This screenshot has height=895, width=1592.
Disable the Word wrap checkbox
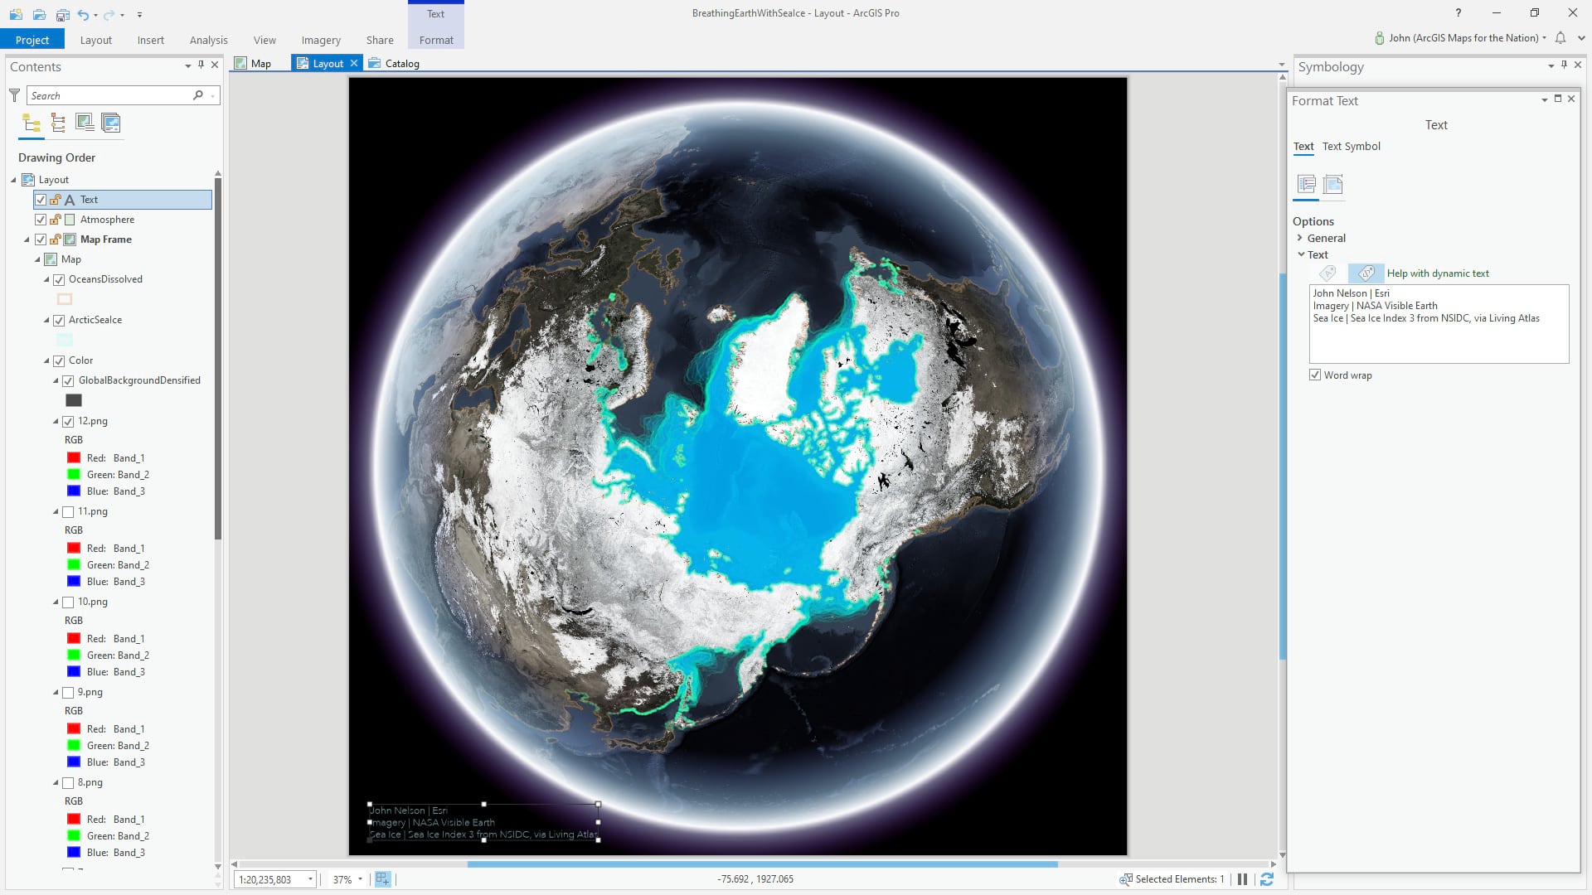tap(1315, 375)
